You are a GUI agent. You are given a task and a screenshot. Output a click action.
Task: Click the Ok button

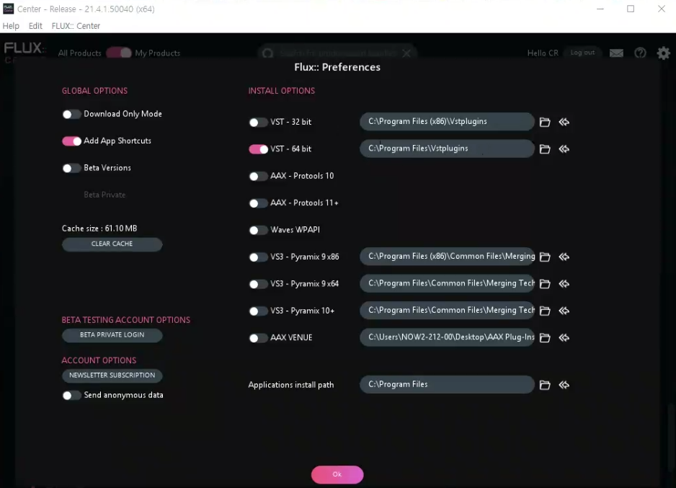(337, 474)
